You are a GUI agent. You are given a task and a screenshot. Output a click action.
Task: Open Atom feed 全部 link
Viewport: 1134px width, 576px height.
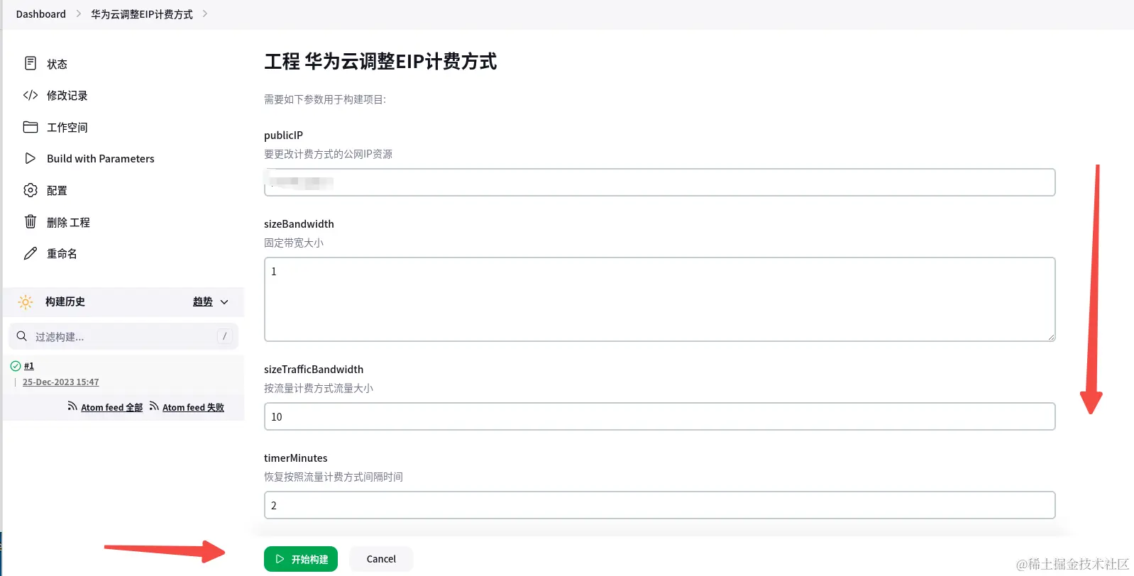click(x=111, y=407)
